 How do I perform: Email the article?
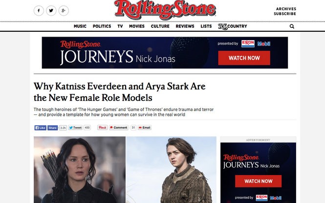tap(145, 128)
